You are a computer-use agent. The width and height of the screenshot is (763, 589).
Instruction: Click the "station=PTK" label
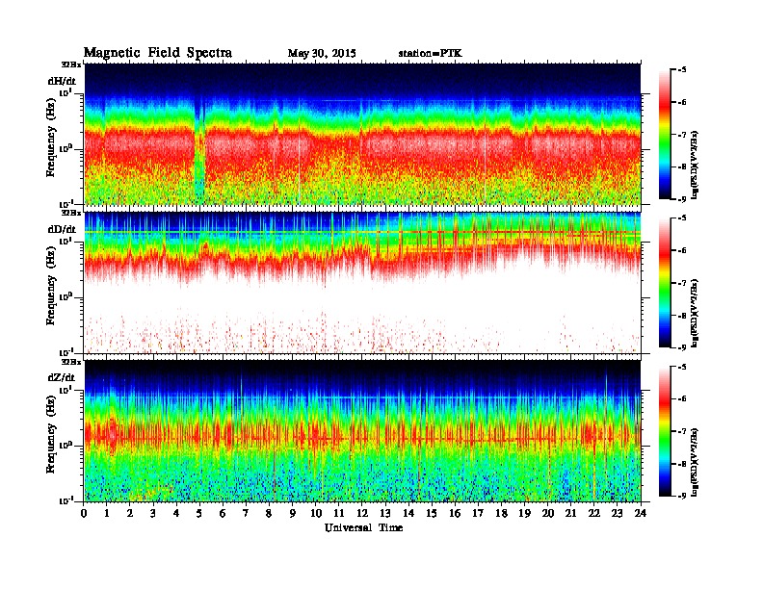pyautogui.click(x=430, y=53)
